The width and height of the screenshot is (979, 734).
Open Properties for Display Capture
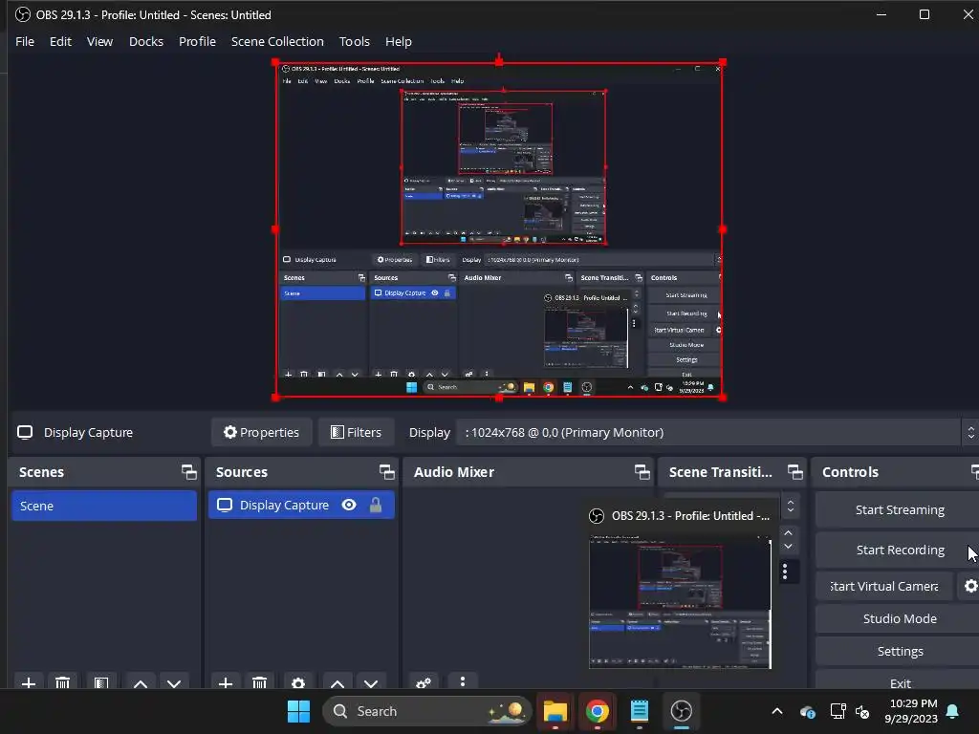click(262, 432)
